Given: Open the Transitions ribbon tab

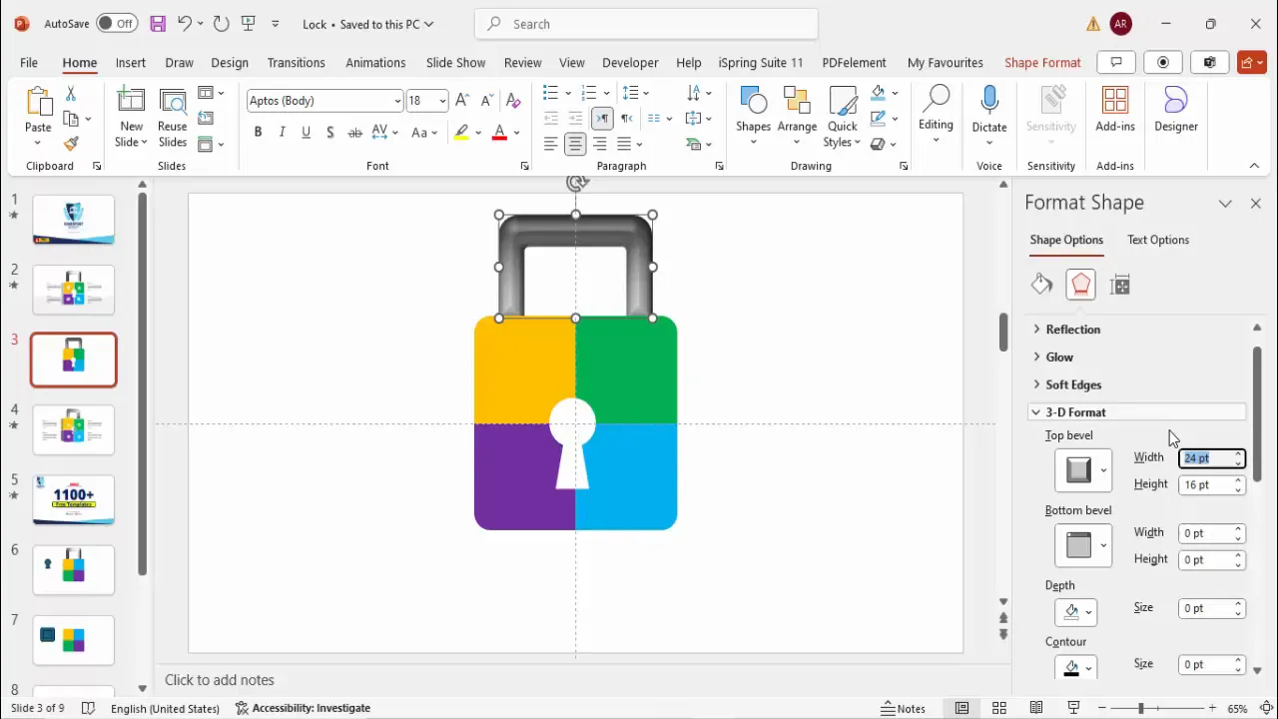Looking at the screenshot, I should click(x=297, y=62).
